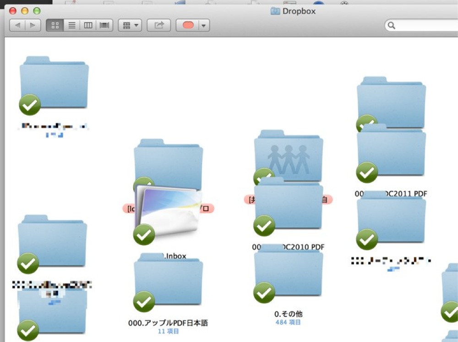Expand the label color dropdown arrow
The image size is (458, 342).
pos(204,25)
